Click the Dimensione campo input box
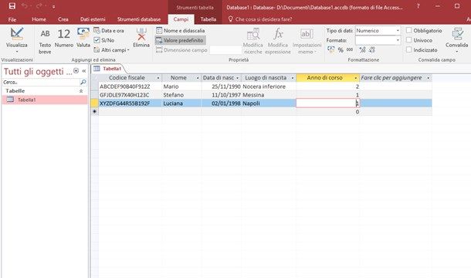The height and width of the screenshot is (278, 471). point(225,50)
